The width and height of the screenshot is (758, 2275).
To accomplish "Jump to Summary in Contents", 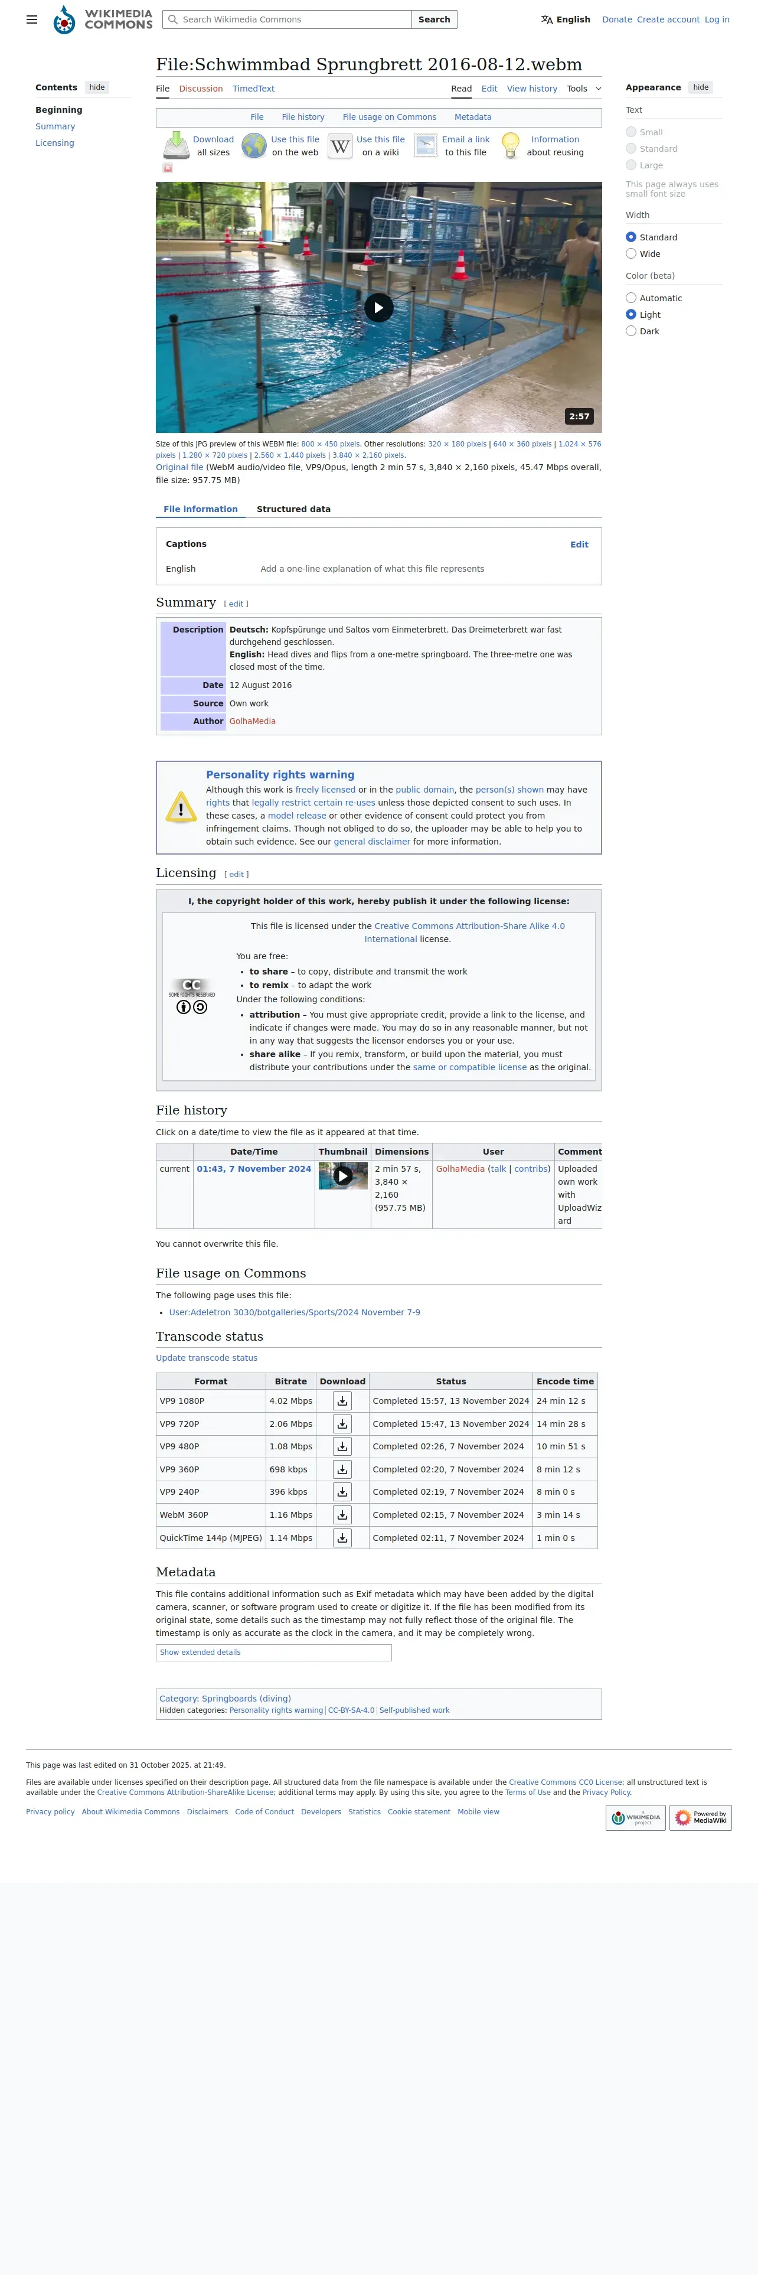I will (55, 126).
